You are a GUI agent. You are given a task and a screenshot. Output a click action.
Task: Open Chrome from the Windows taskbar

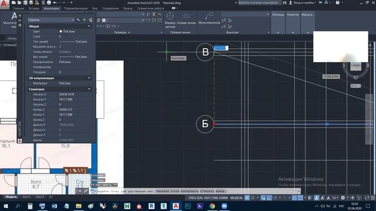pyautogui.click(x=212, y=206)
